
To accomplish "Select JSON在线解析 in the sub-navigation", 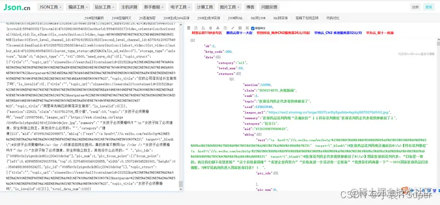I will click(x=94, y=18).
